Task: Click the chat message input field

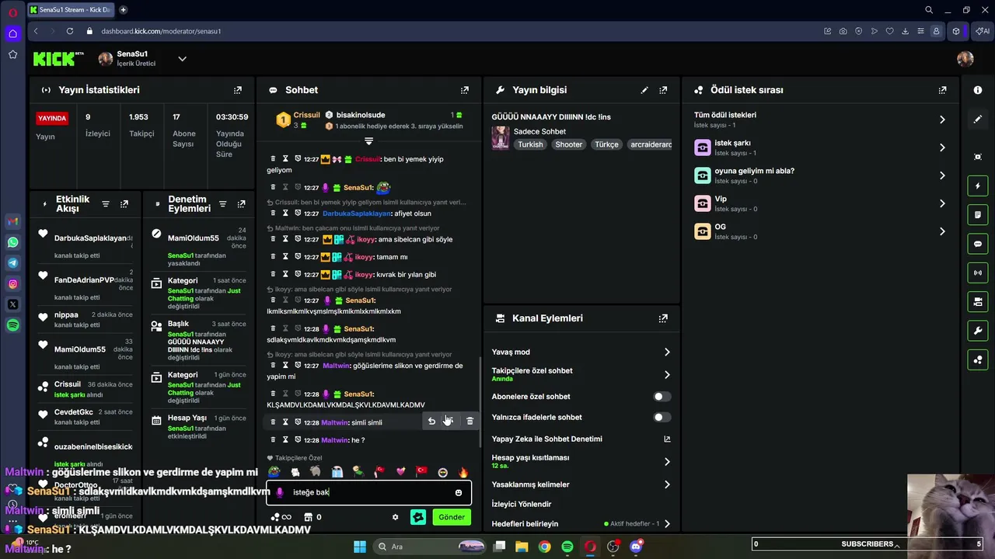Action: click(x=369, y=492)
